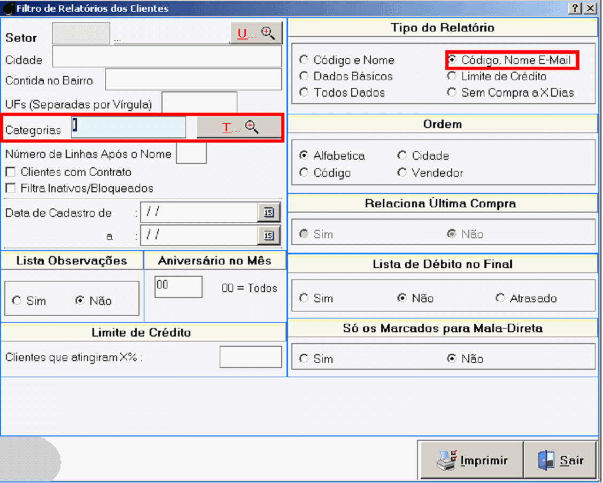Close the Filtro de Relatórios window
Viewport: 603px width, 483px height.
click(590, 8)
